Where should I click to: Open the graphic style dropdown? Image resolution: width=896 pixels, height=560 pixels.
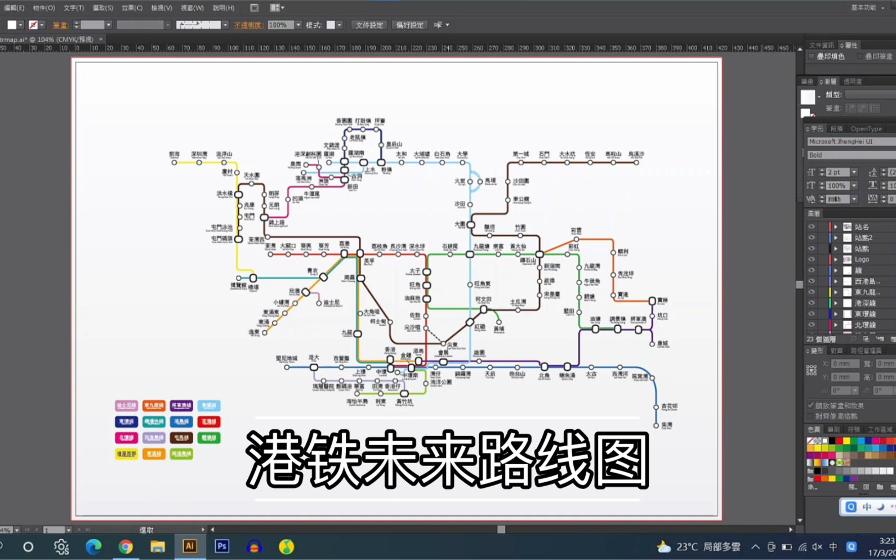tap(339, 25)
